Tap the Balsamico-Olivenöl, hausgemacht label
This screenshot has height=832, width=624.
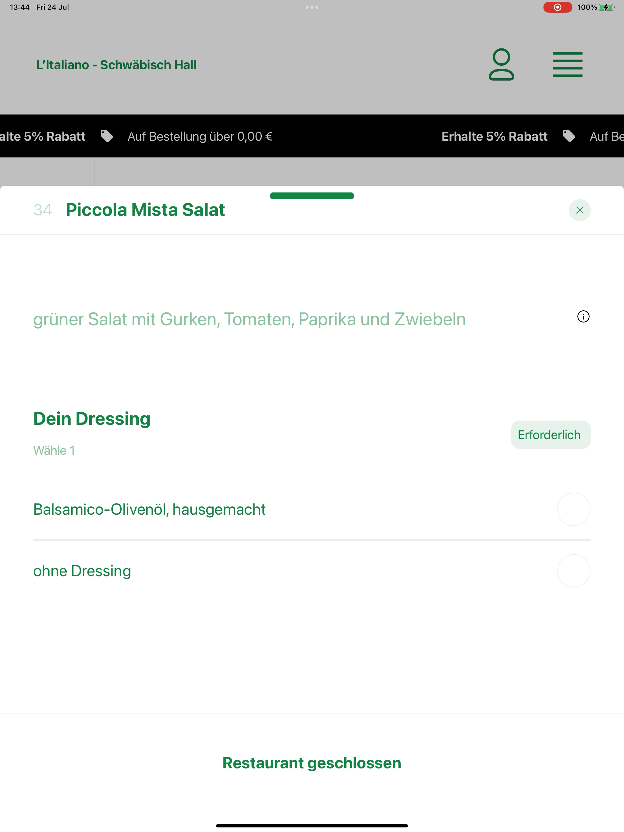(149, 509)
